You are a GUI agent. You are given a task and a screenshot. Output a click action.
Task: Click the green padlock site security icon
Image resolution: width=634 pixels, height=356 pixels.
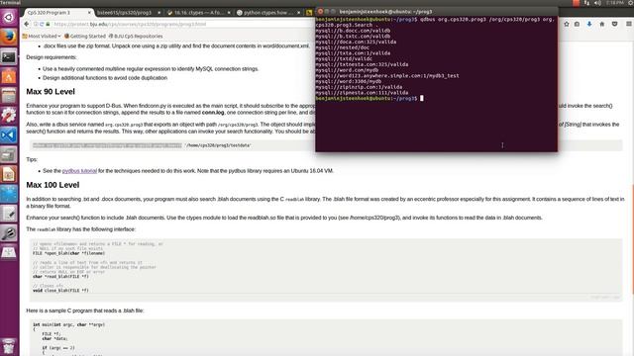tap(48, 24)
